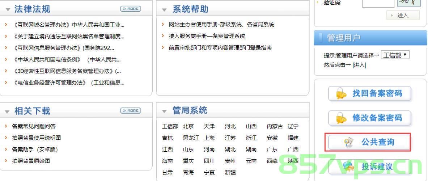The image size is (428, 181).
Task: Select 辽宁 in 管局系统
Action: coord(293,126)
